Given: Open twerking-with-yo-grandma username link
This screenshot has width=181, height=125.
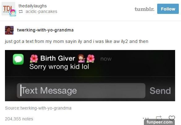Looking at the screenshot, I should (x=45, y=30).
